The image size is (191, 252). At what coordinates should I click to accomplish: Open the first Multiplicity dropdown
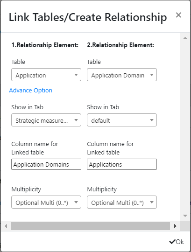(x=46, y=202)
